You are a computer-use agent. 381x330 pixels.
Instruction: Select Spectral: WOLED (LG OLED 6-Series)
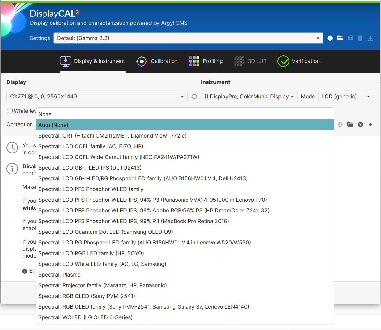[x=85, y=317]
